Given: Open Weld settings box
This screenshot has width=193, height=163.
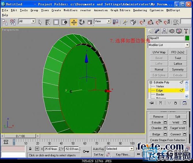Looking at the screenshot, I should pos(185,123).
